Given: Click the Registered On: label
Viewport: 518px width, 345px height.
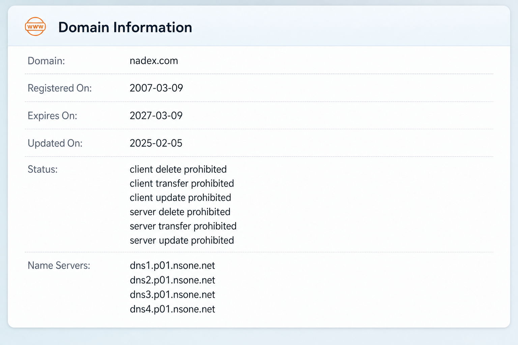Looking at the screenshot, I should coord(60,88).
